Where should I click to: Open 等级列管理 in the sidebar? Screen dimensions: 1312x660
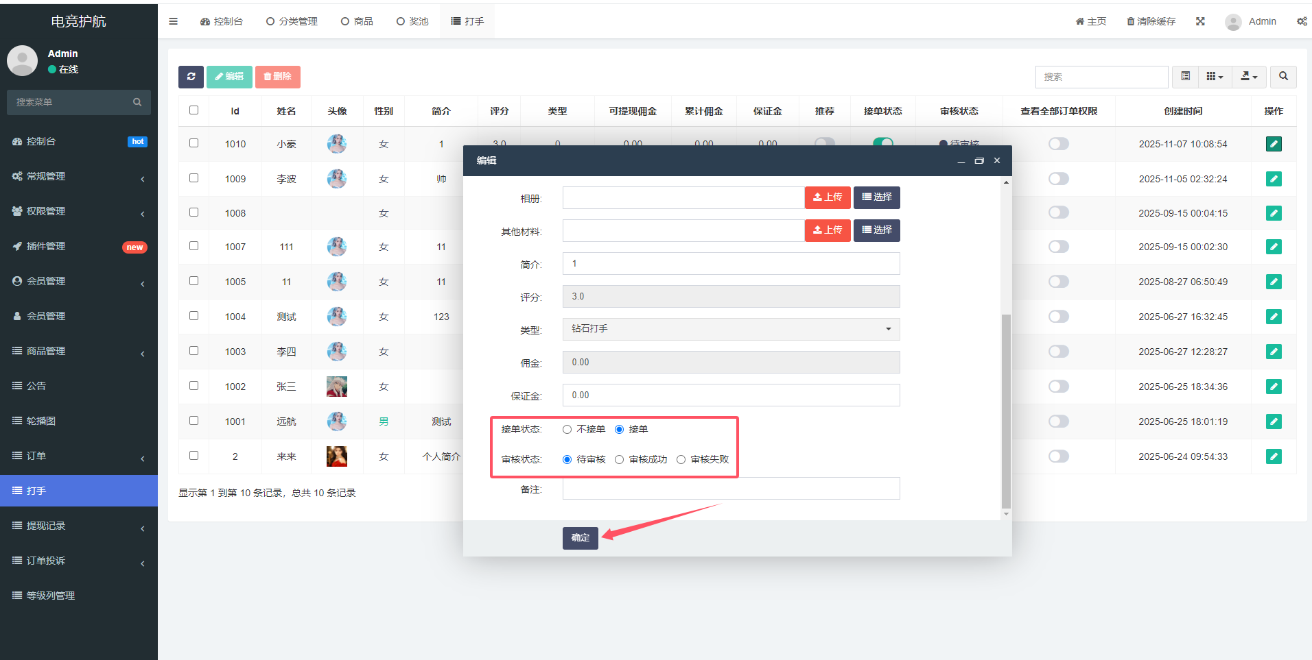51,596
